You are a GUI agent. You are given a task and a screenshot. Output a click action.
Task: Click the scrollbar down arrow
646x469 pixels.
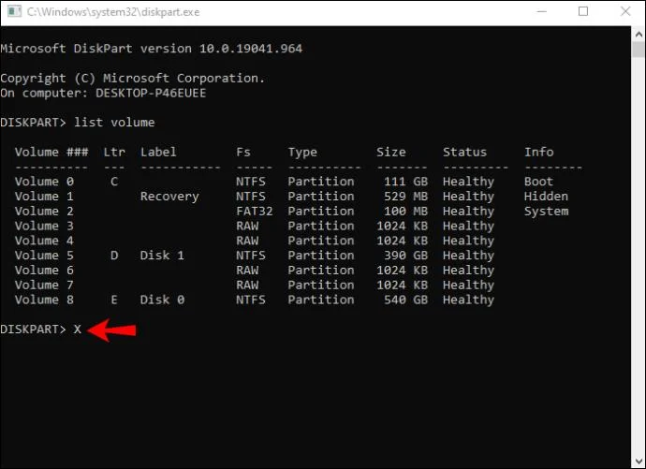(x=639, y=461)
